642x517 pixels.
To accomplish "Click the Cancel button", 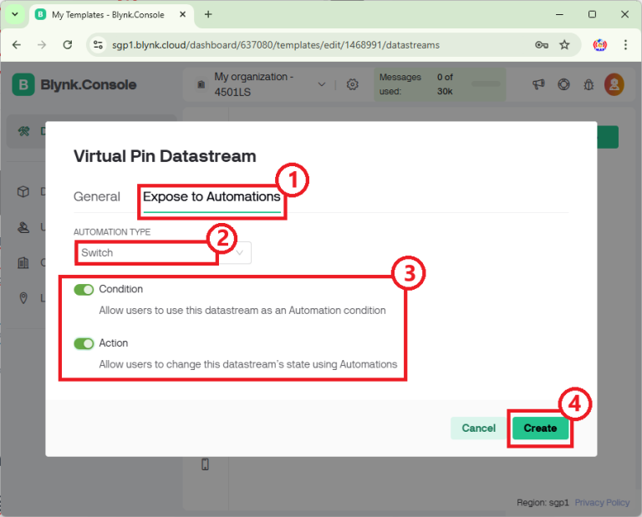I will (x=478, y=428).
